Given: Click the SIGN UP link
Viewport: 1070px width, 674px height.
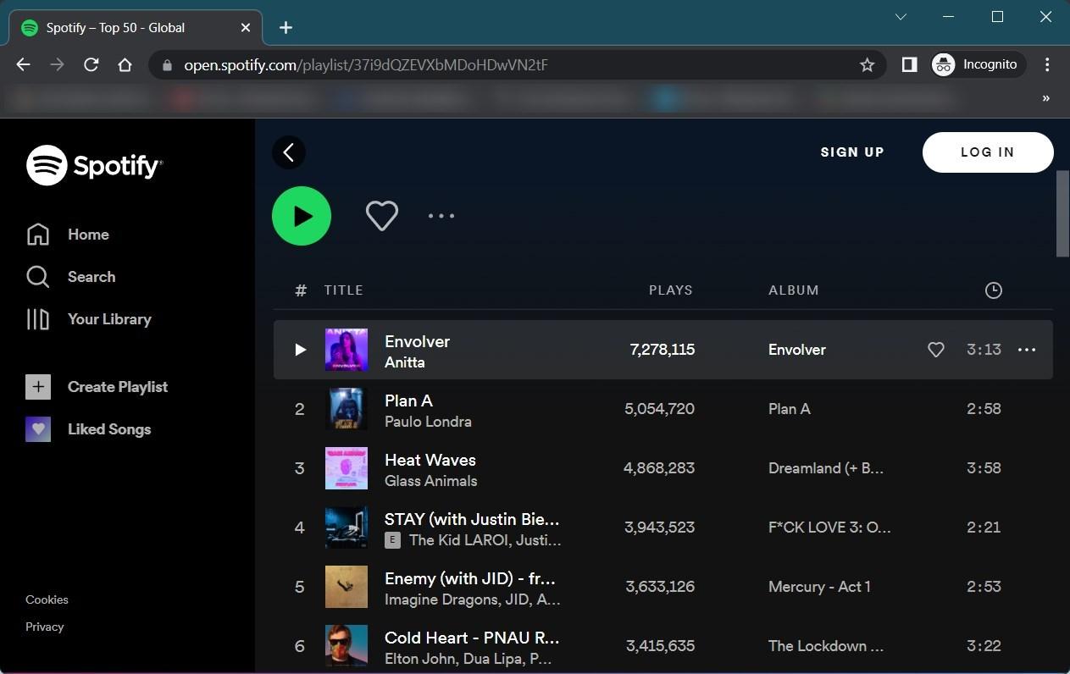Looking at the screenshot, I should pos(851,152).
